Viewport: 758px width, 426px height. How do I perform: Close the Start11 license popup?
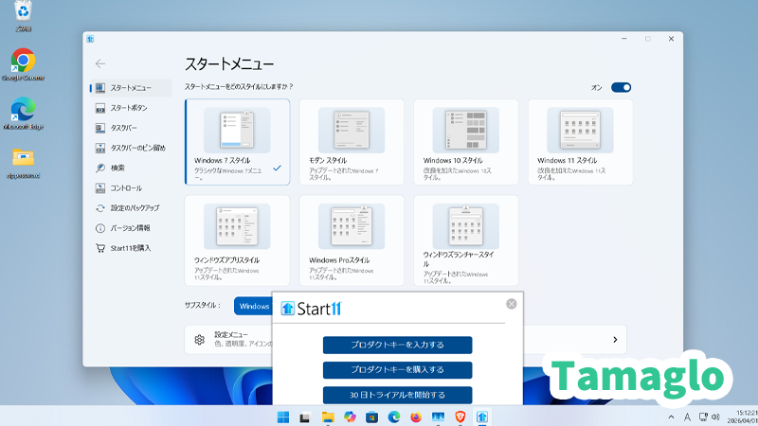[511, 304]
